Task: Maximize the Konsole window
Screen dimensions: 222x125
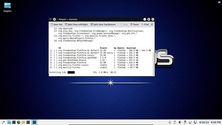Action: pyautogui.click(x=149, y=19)
